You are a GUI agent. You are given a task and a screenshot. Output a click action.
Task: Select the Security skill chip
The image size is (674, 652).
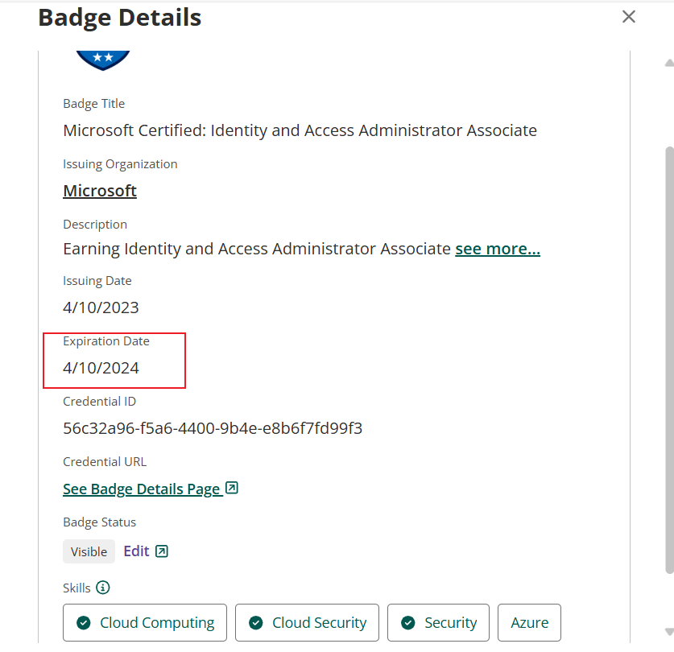pyautogui.click(x=438, y=623)
